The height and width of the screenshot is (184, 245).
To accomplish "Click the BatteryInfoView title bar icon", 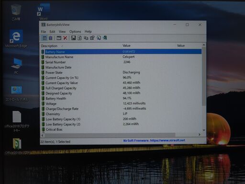I will coord(44,25).
